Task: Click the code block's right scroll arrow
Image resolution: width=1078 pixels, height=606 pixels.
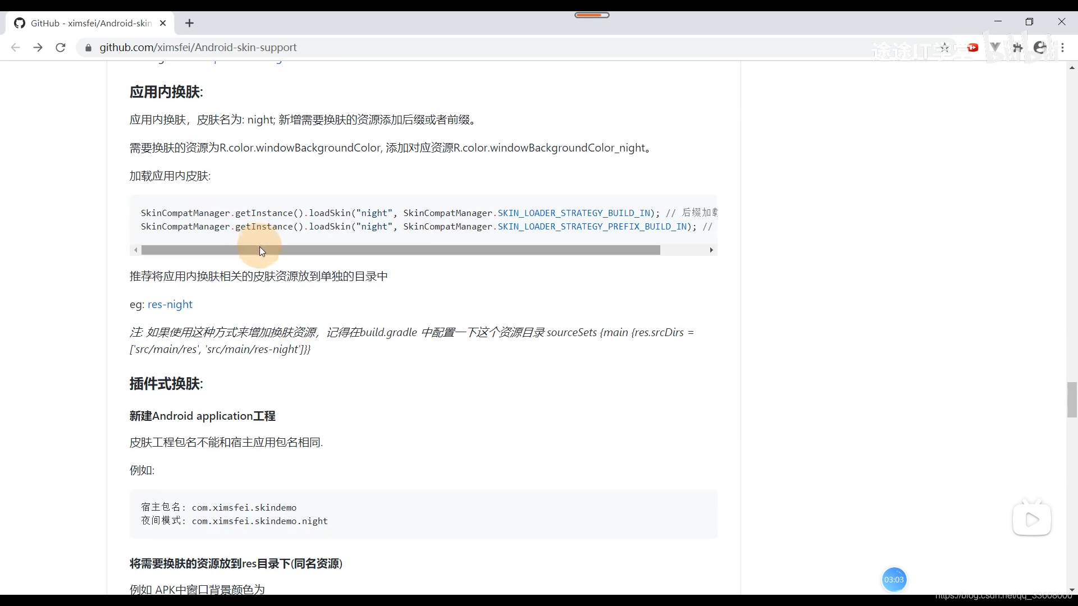Action: tap(711, 250)
